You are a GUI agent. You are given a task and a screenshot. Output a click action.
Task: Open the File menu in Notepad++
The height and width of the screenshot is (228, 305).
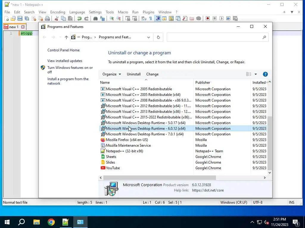(7, 12)
